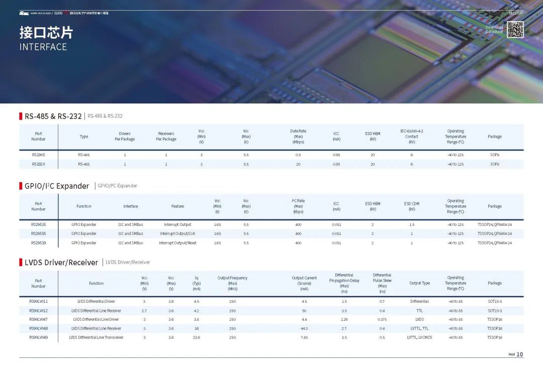
Task: Select part number RS90LV047
Action: click(38, 320)
